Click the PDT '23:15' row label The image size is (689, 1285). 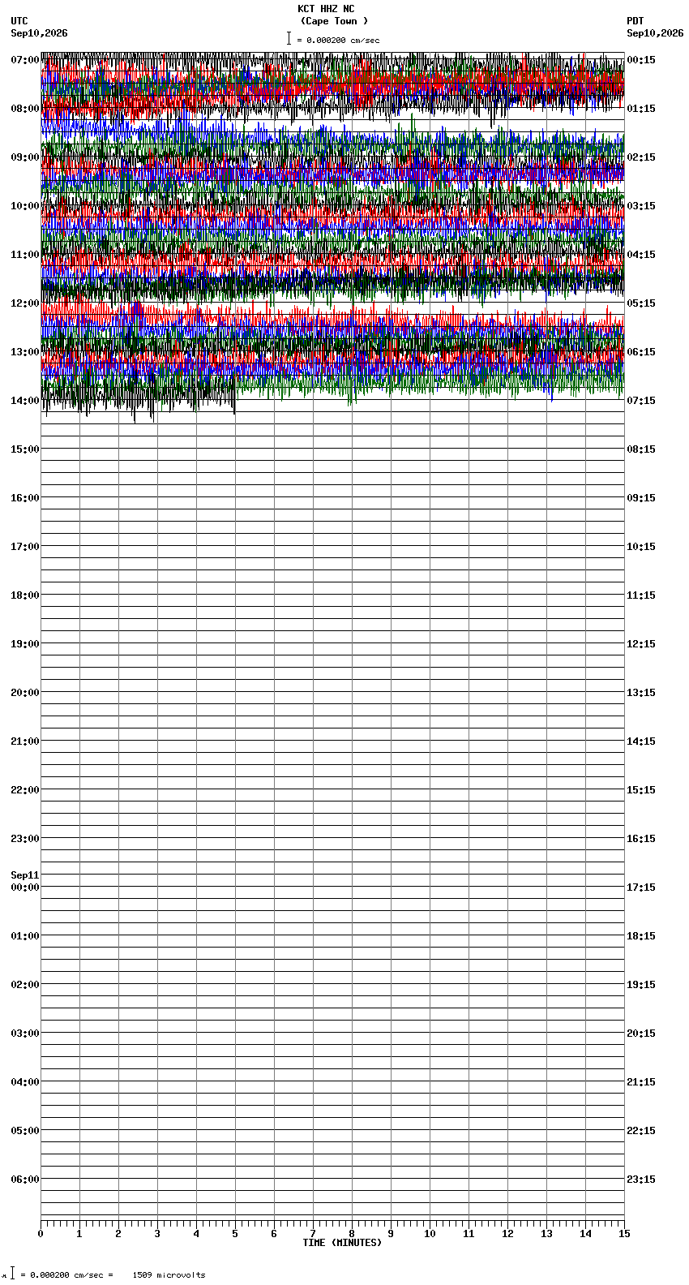(641, 1180)
